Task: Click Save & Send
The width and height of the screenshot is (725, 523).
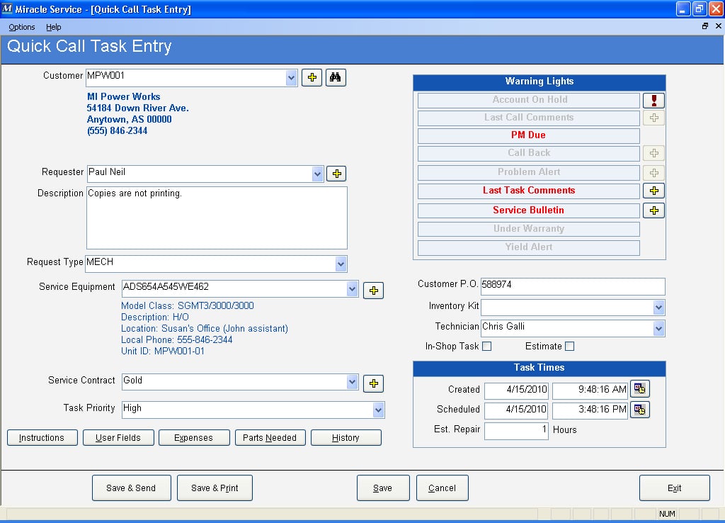Action: click(131, 488)
